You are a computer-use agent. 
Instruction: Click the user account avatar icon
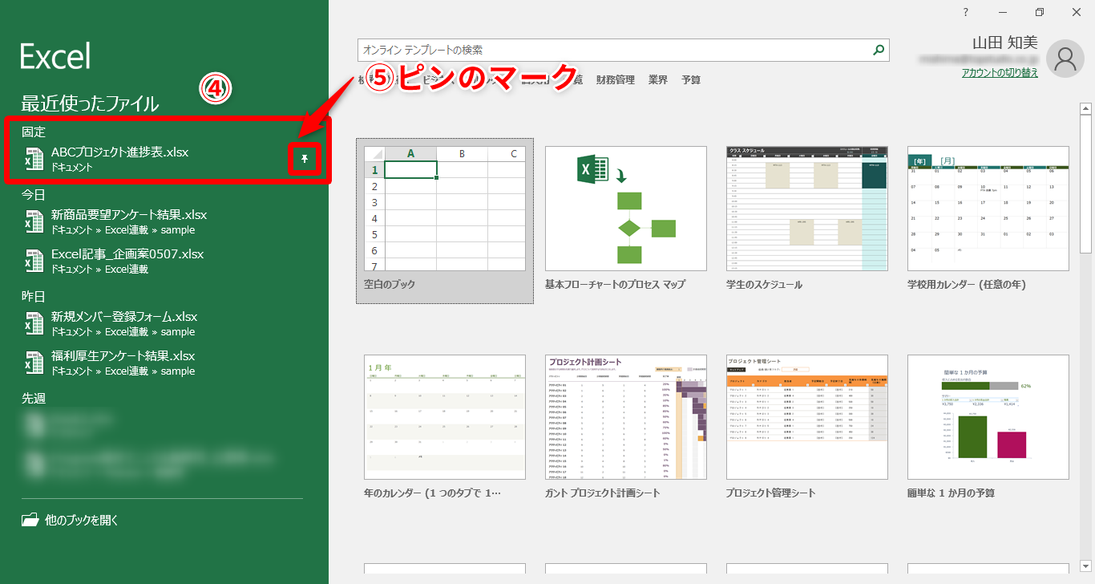click(x=1065, y=58)
